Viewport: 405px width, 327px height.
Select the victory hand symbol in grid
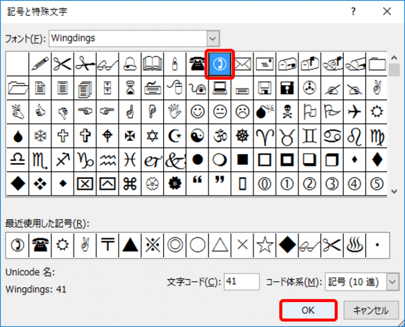point(377,88)
